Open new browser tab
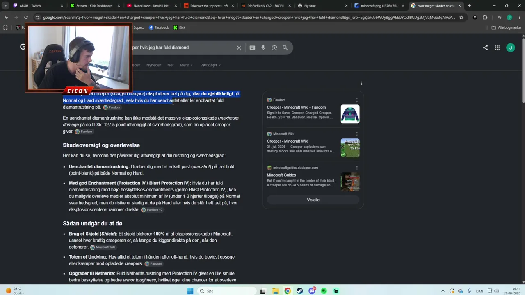 tap(469, 6)
